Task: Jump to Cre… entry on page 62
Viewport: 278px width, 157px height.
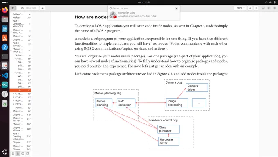Action: (20, 80)
